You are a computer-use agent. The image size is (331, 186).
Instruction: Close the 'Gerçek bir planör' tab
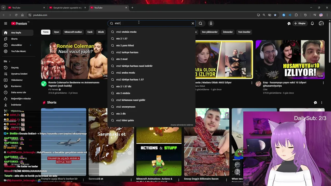85,7
